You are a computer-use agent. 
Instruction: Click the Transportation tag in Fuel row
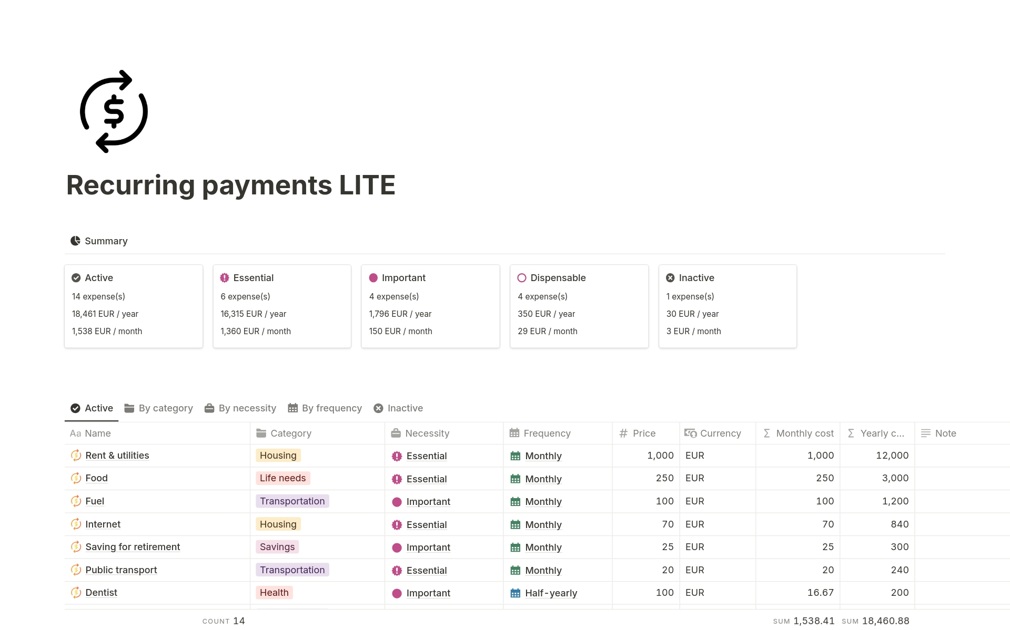click(292, 501)
